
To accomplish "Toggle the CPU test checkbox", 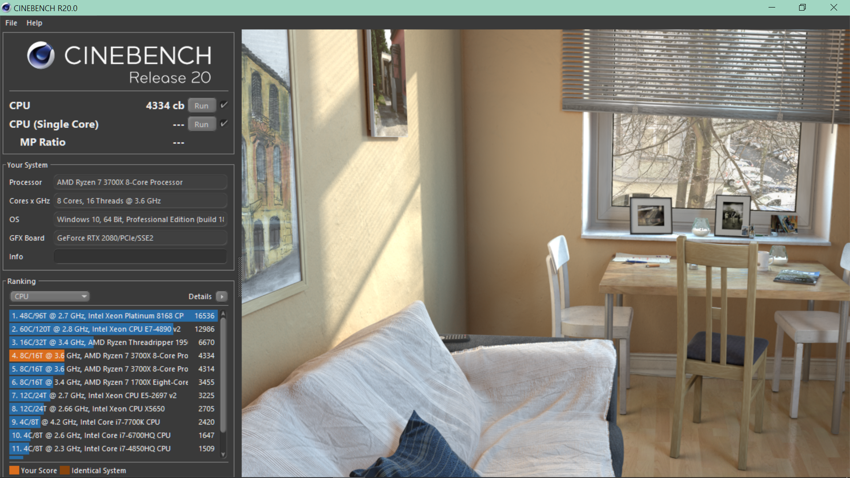I will pyautogui.click(x=224, y=105).
